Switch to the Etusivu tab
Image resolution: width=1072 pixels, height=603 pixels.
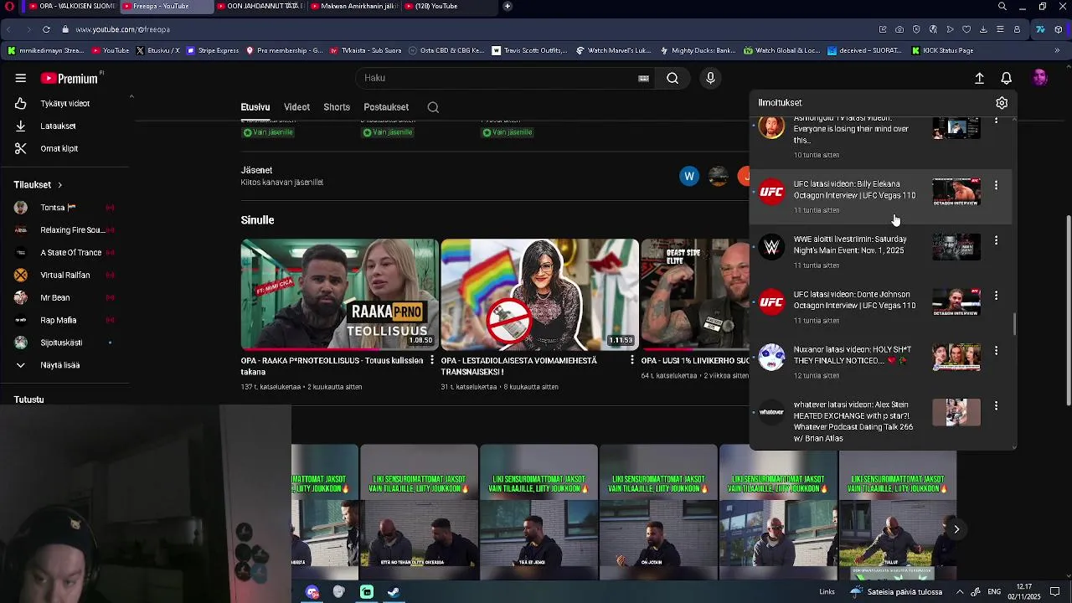255,107
